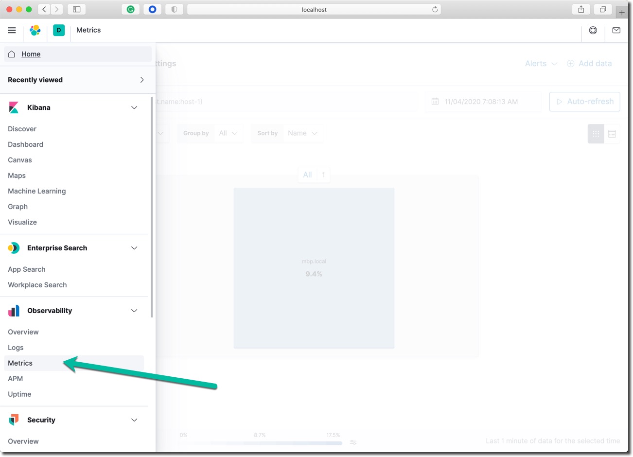This screenshot has height=457, width=633.
Task: Click the privacy shield icon in Safari
Action: pyautogui.click(x=174, y=9)
